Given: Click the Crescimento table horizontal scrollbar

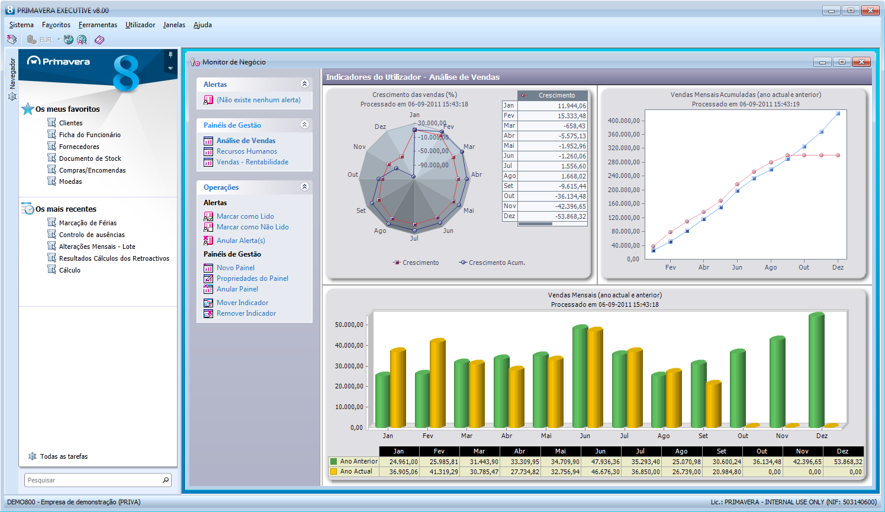Looking at the screenshot, I should coord(552,223).
